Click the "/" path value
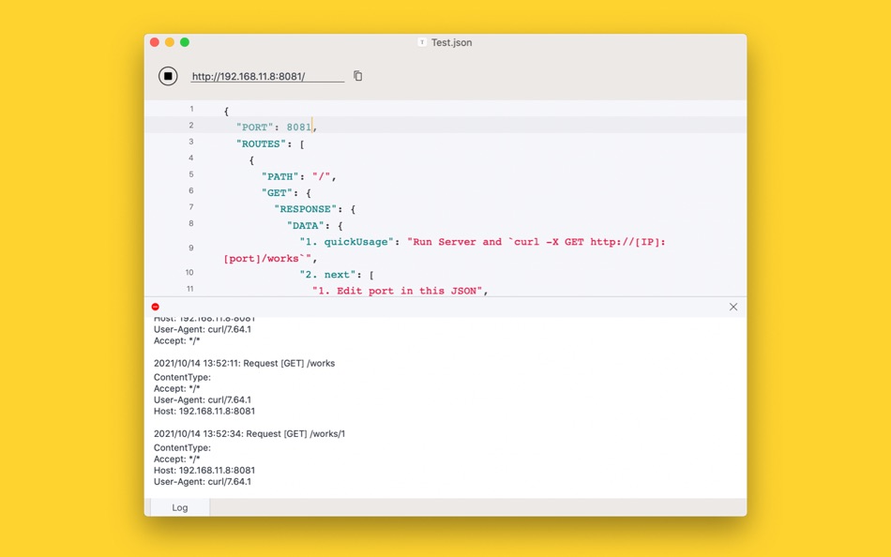 321,176
